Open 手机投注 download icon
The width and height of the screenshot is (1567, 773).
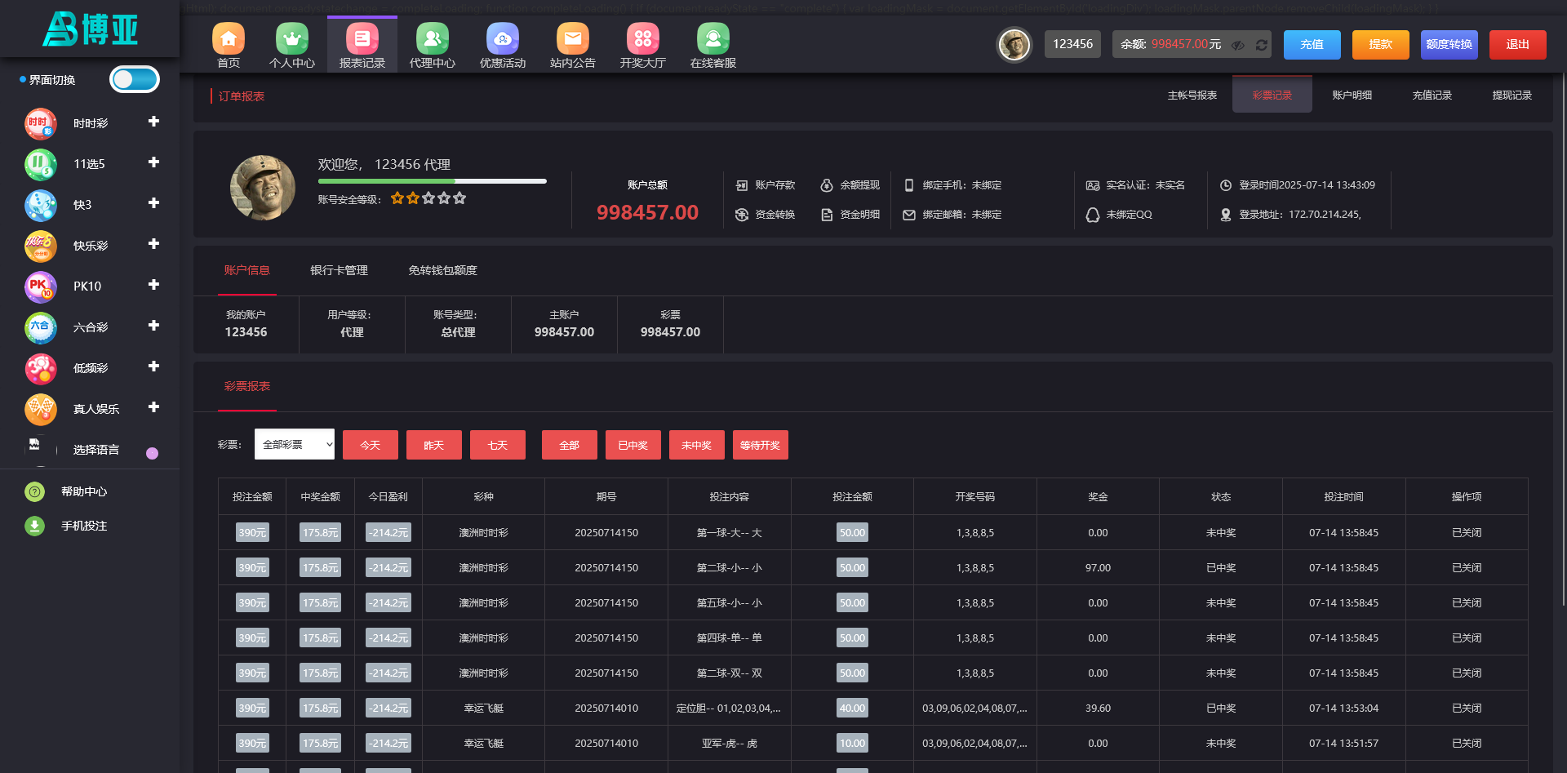34,526
